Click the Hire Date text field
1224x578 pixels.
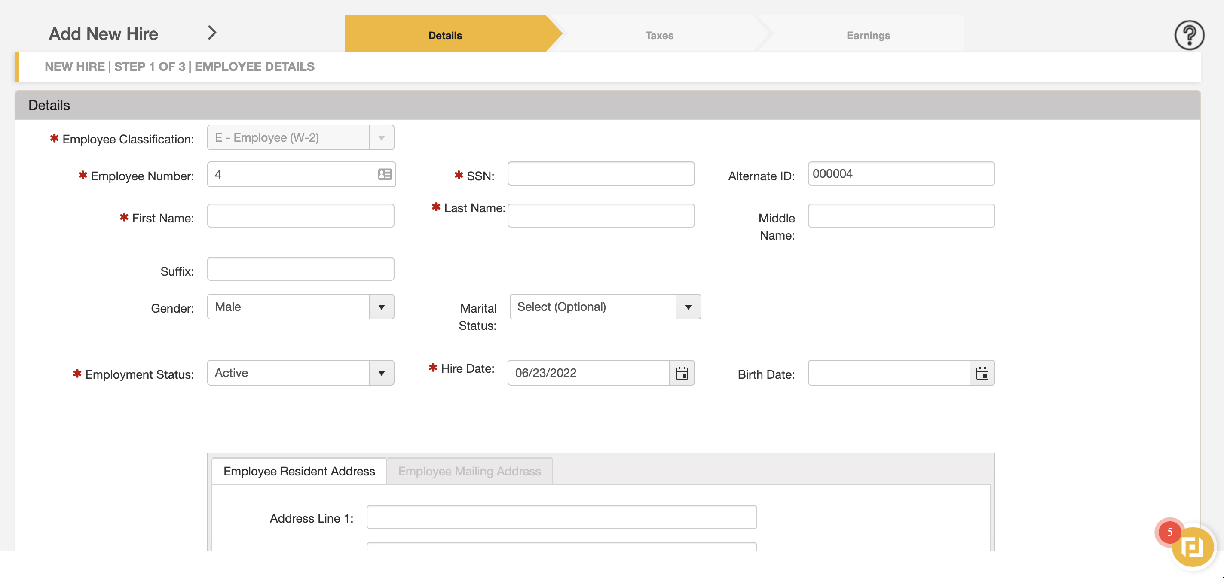tap(588, 373)
